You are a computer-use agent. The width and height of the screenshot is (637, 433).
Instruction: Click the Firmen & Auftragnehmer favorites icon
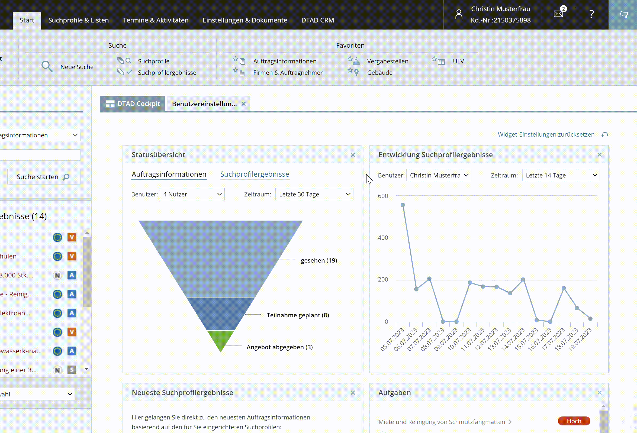click(239, 72)
